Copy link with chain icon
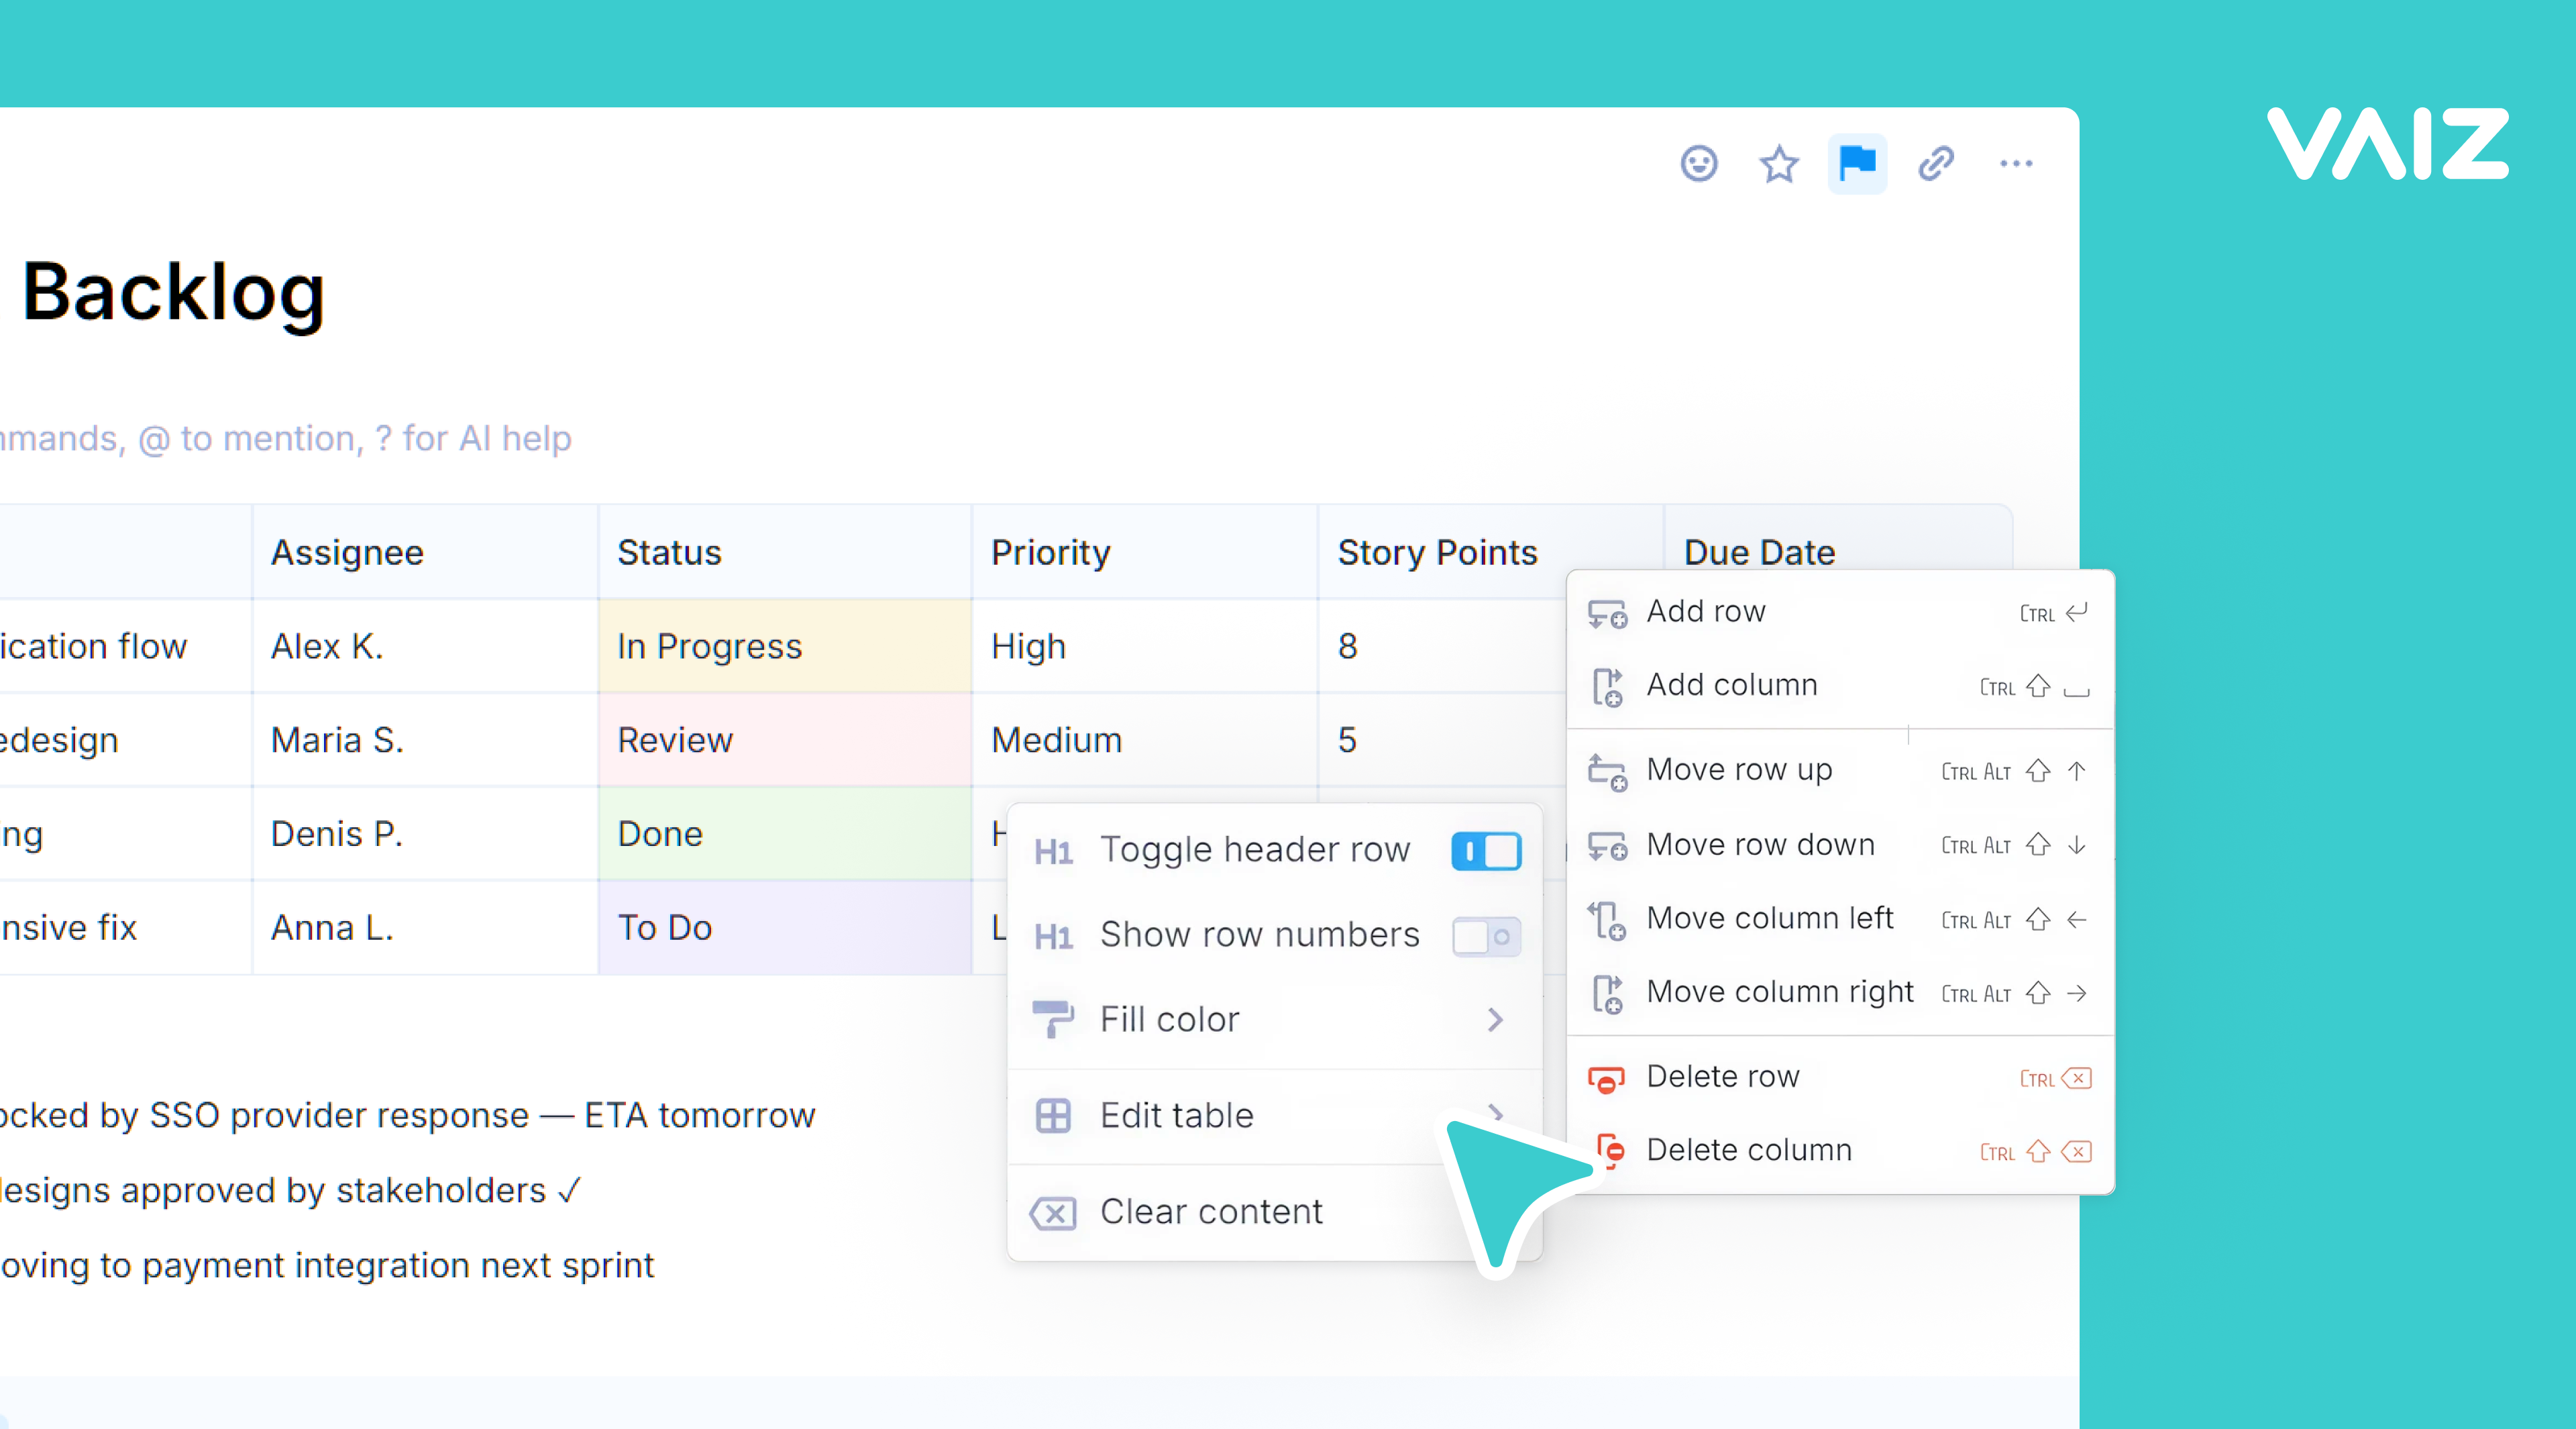The width and height of the screenshot is (2576, 1429). (1936, 163)
